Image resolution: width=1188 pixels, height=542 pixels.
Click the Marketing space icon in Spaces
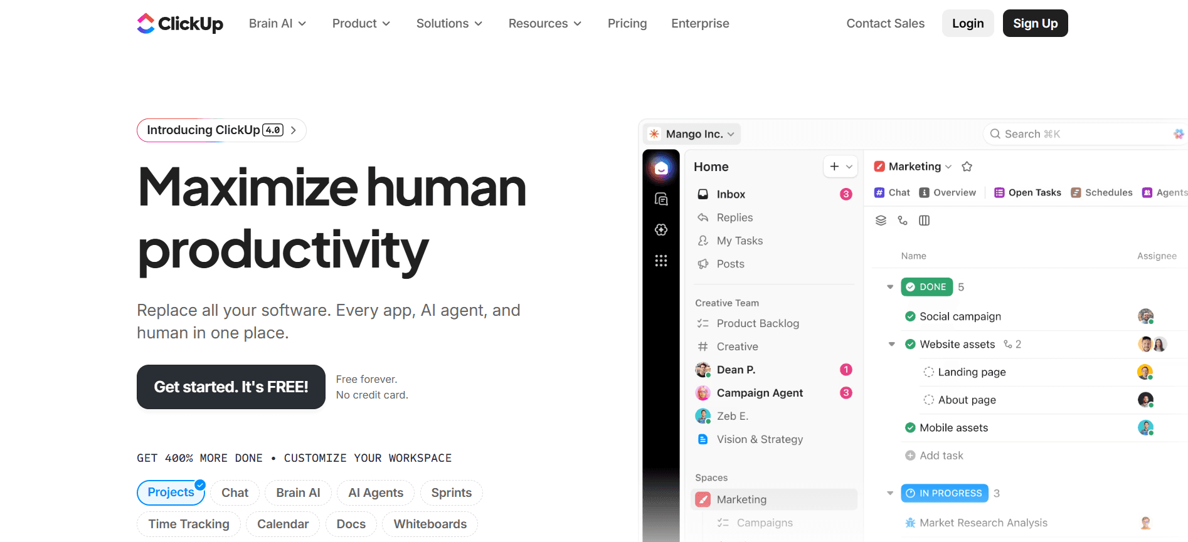coord(703,499)
